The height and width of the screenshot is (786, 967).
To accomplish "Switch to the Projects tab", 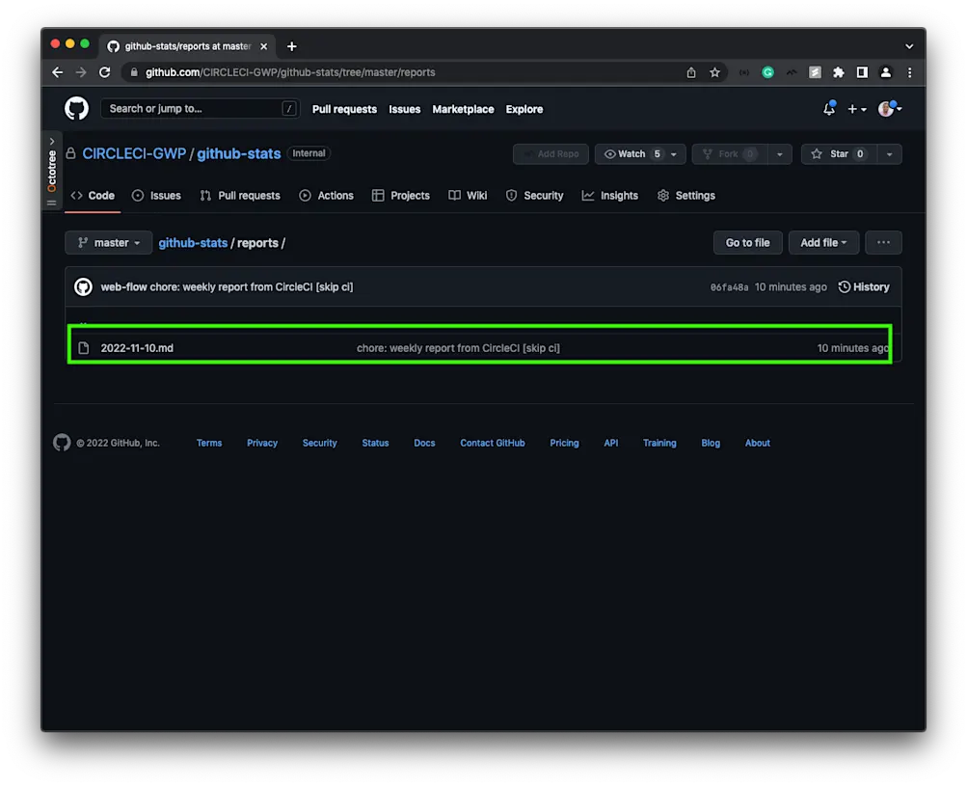I will tap(401, 196).
